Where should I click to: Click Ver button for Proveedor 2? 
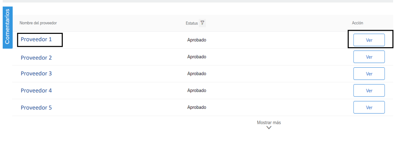(x=369, y=57)
